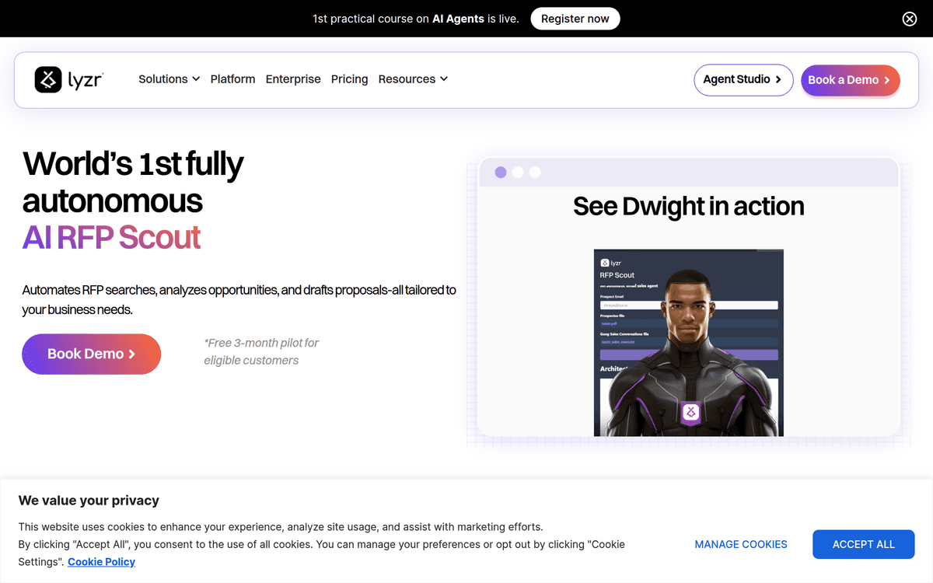The width and height of the screenshot is (933, 583).
Task: Click the purple Lyzr badge on Dwight's chest
Action: click(x=688, y=412)
